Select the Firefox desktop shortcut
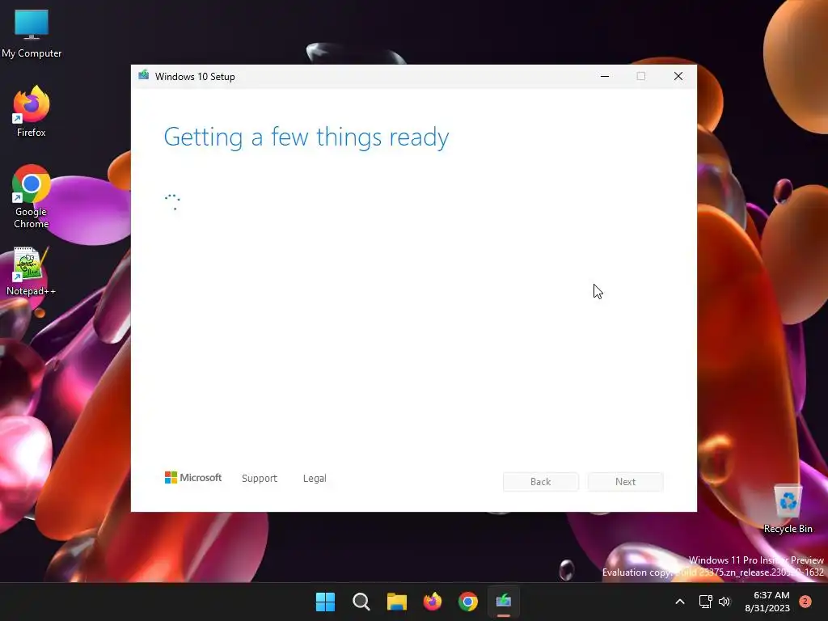Screen dimensions: 828x621 [32, 112]
